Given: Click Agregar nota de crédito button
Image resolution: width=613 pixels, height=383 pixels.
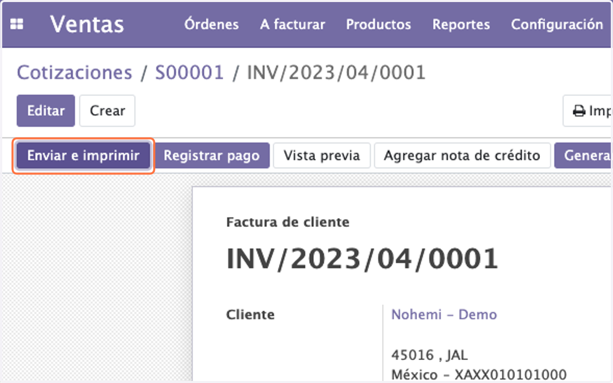Looking at the screenshot, I should (462, 156).
